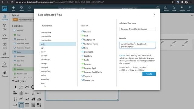This screenshot has height=109, width=194.
Task: Click inside the Formula text box
Action: [137, 45]
